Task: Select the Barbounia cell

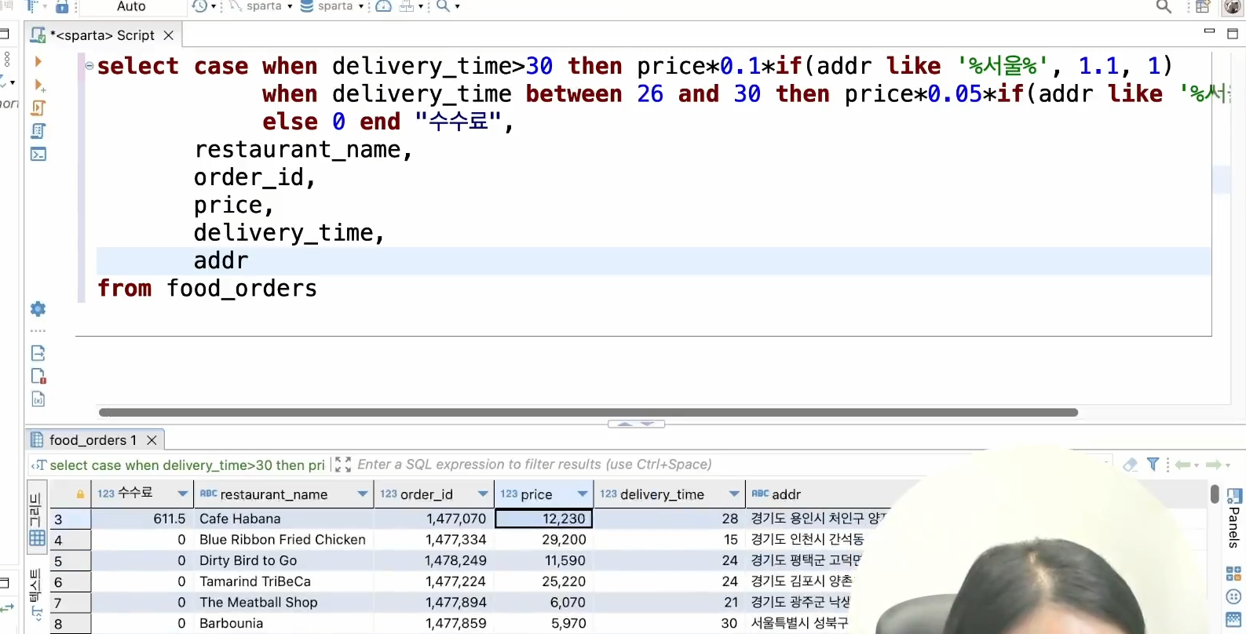Action: (x=284, y=624)
